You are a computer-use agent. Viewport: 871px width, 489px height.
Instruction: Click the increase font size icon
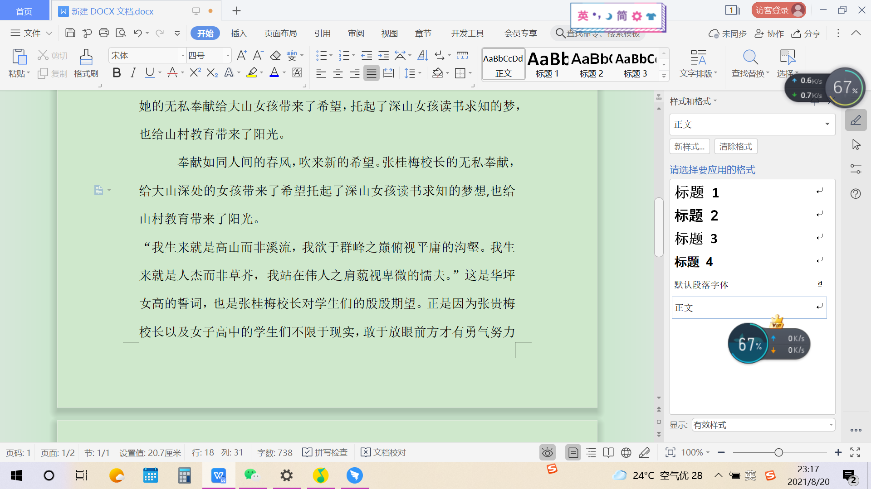242,56
